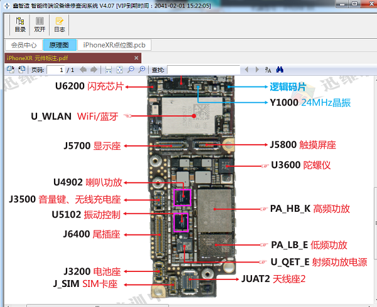Zoom in with the plus magnifier

click(142, 70)
